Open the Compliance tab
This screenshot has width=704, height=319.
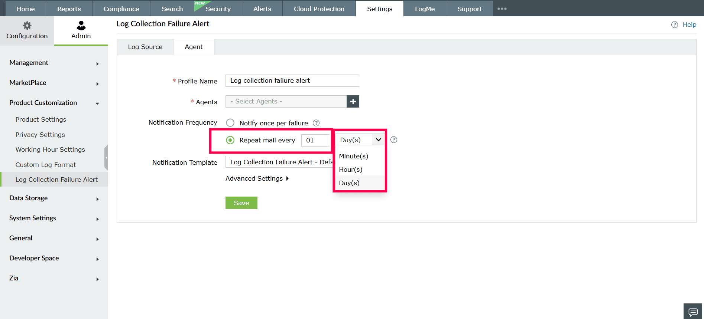point(121,9)
